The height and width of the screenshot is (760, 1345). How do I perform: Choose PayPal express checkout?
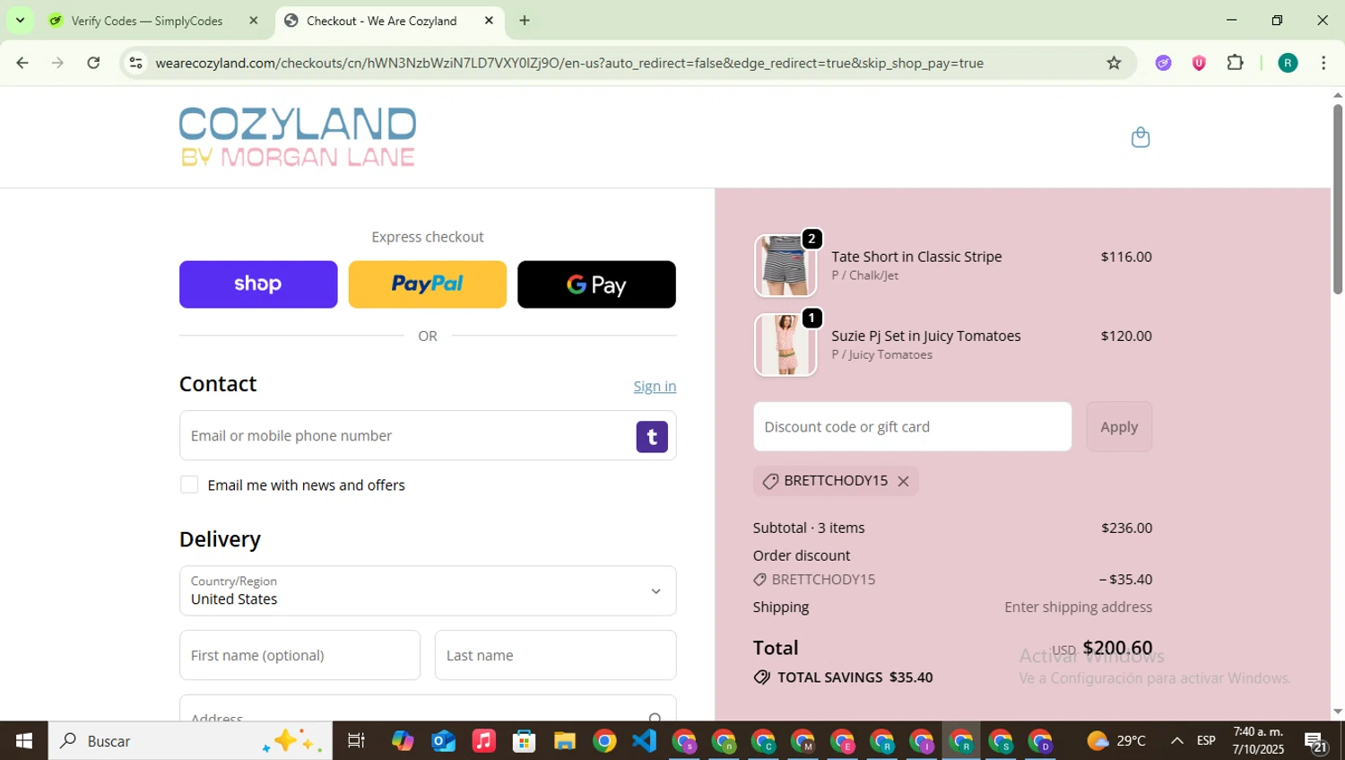point(427,284)
